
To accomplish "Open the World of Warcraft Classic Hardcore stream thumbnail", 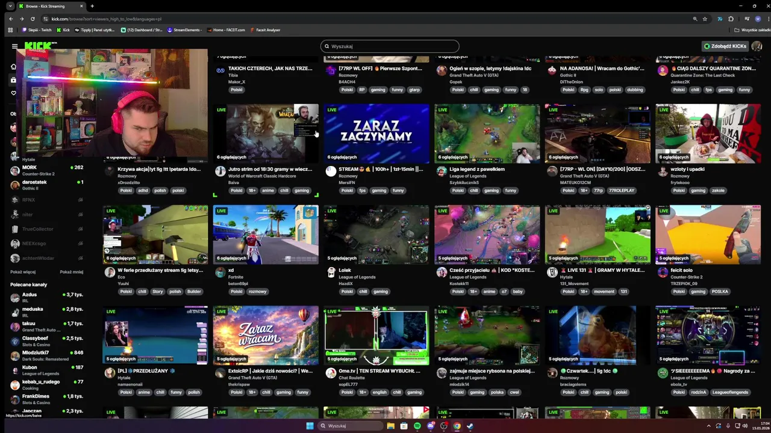I will (266, 133).
